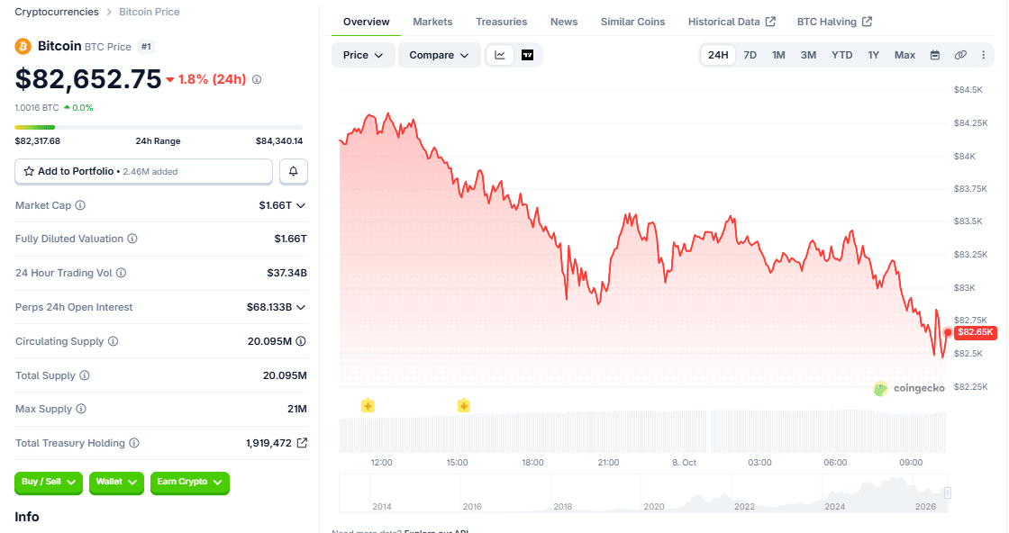The image size is (1009, 533).
Task: Click yellow event marker near 15:00
Action: 463,406
